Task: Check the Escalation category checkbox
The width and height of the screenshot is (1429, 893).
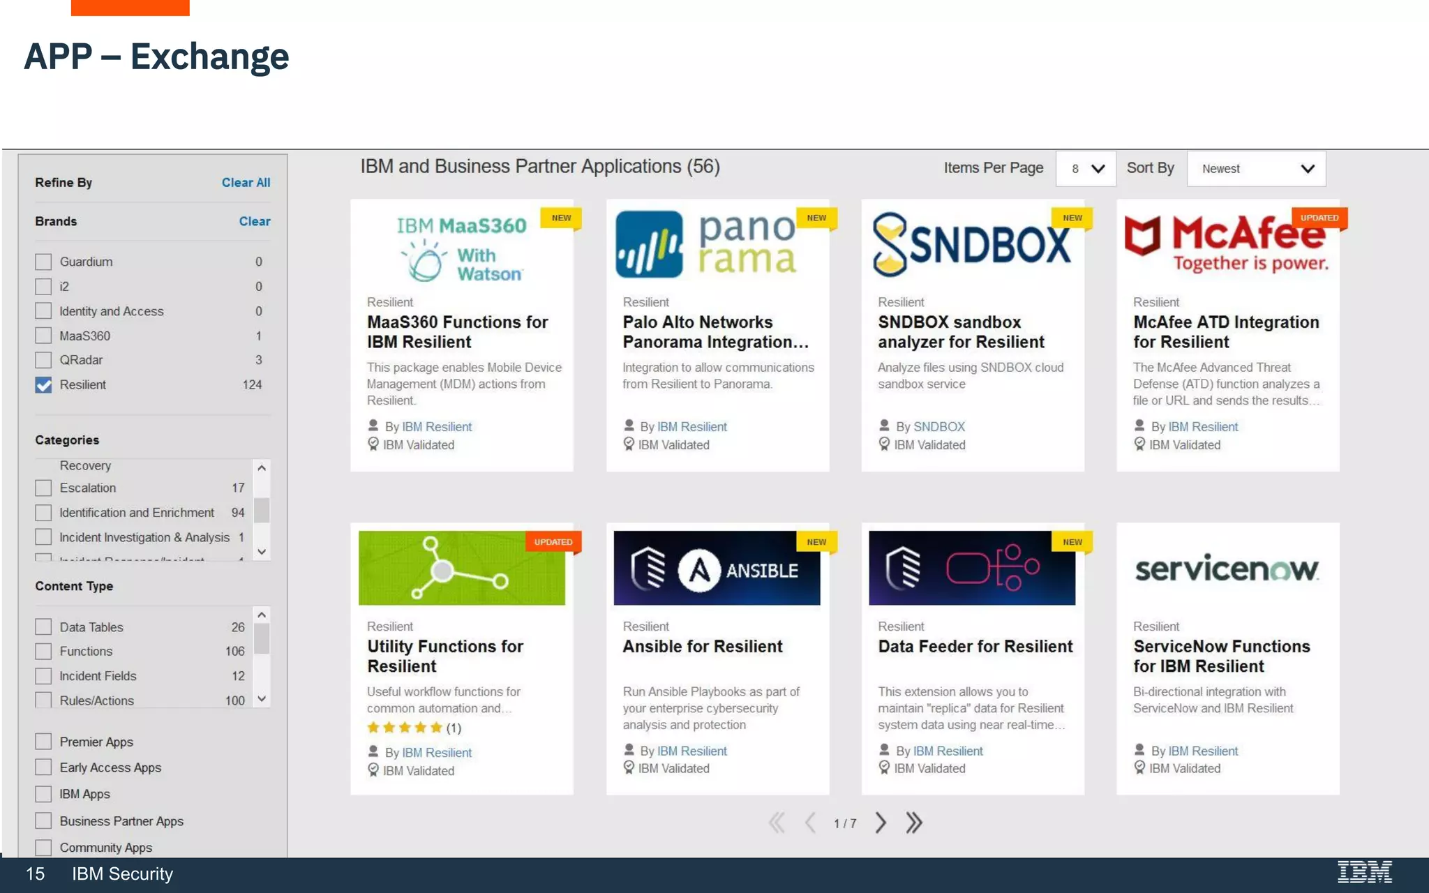Action: (x=43, y=488)
